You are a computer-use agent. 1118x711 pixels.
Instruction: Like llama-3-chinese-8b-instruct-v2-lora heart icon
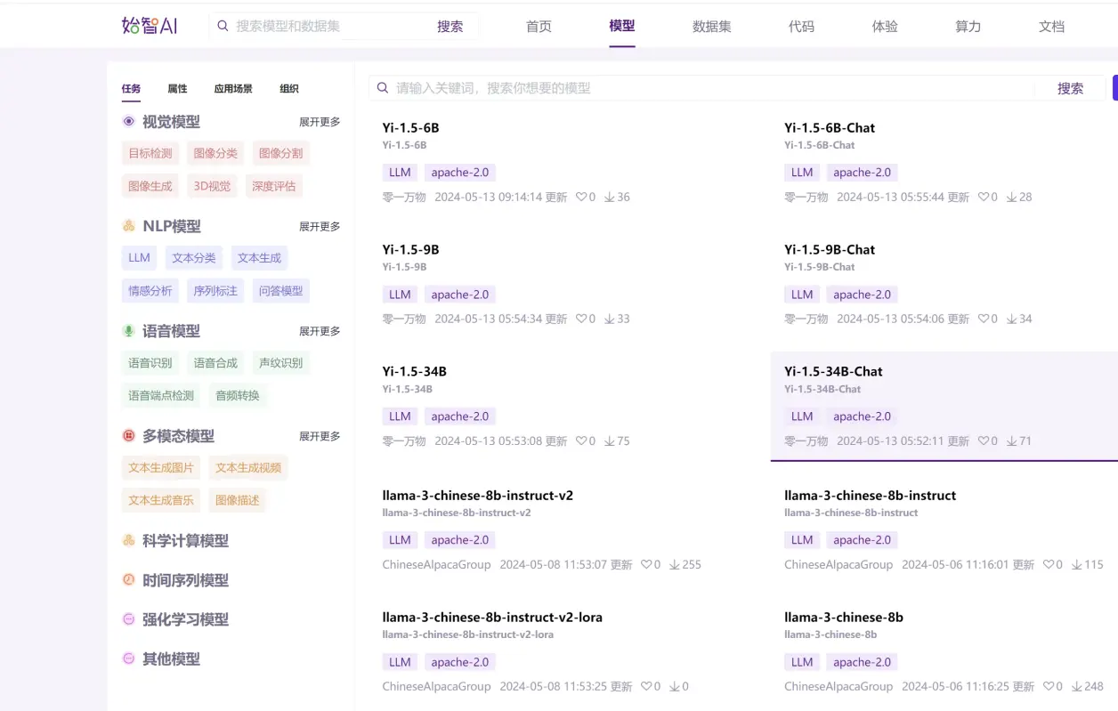[x=646, y=686]
